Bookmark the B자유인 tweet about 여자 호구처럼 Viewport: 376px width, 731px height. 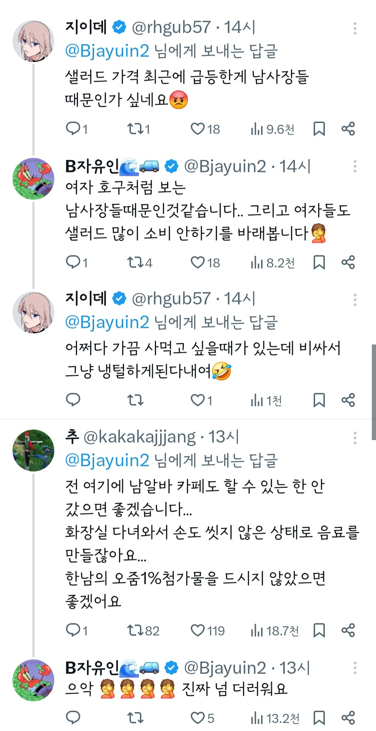[x=319, y=263]
